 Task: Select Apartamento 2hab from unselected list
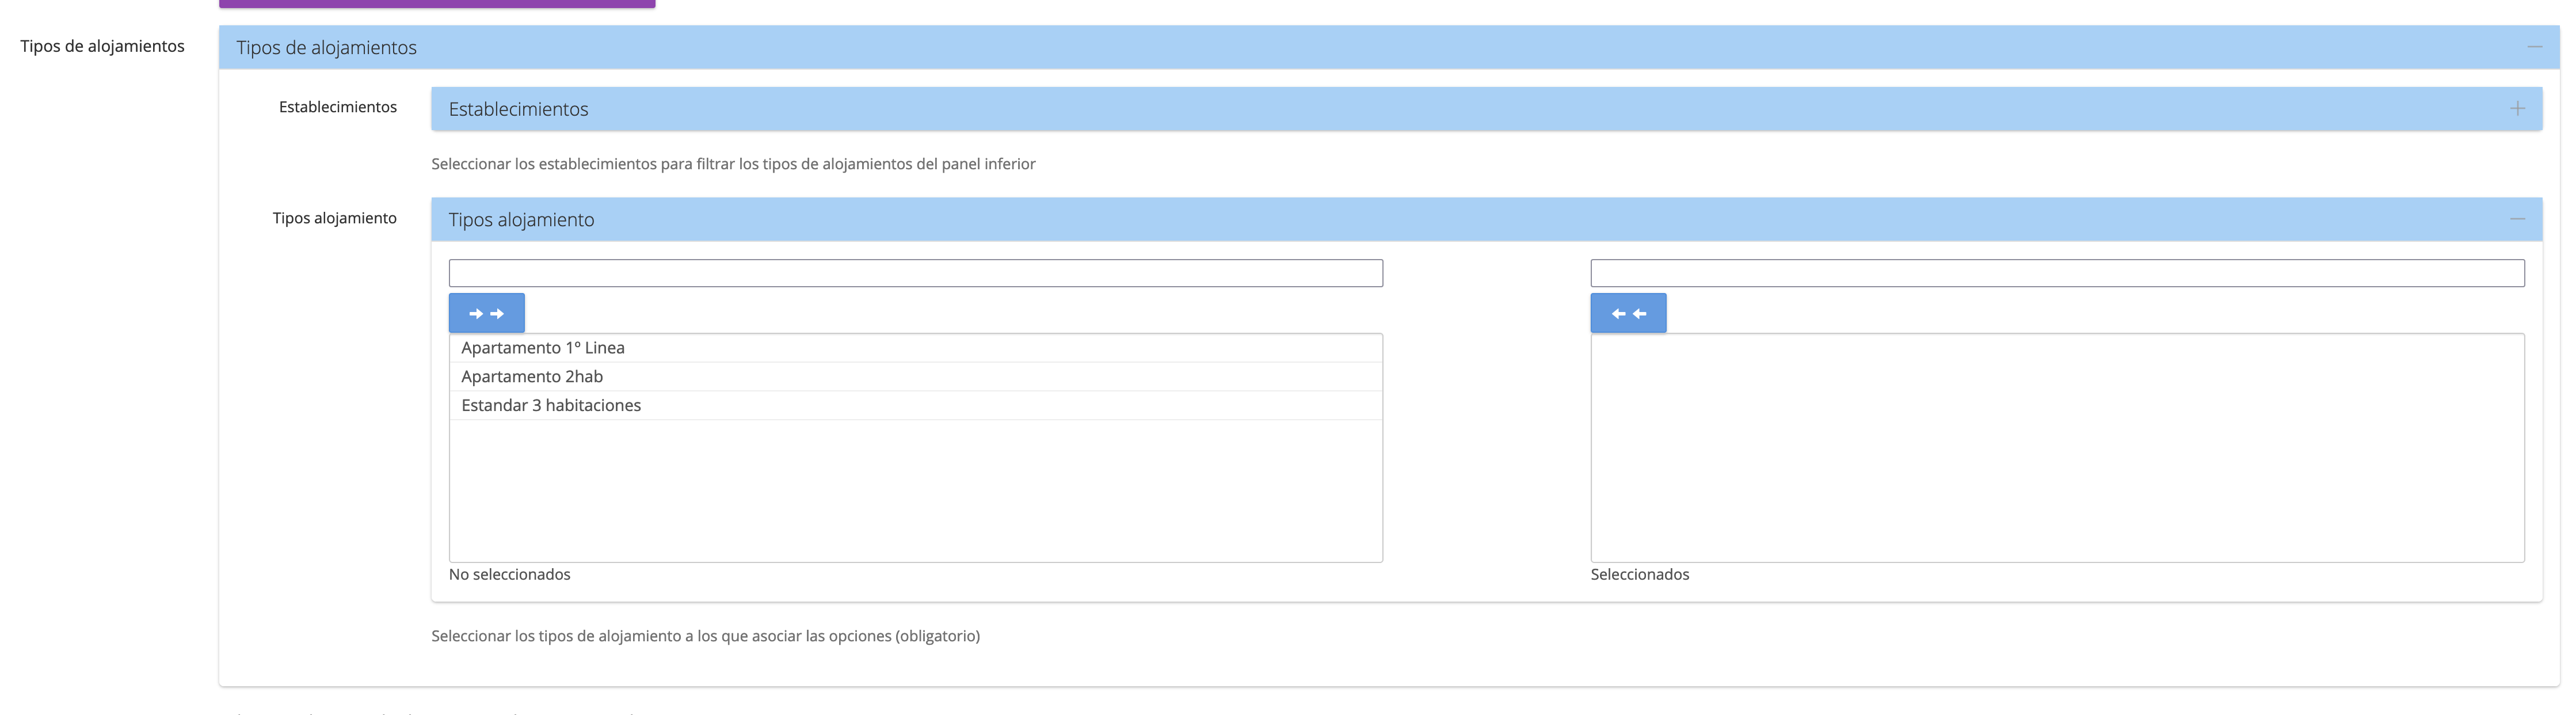tap(532, 377)
